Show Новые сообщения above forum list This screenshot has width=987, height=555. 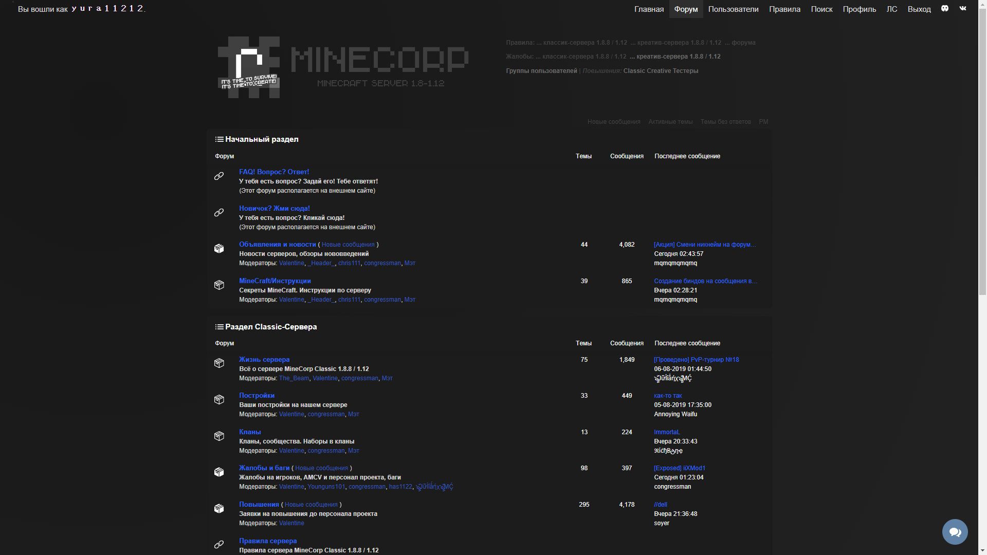pos(614,122)
